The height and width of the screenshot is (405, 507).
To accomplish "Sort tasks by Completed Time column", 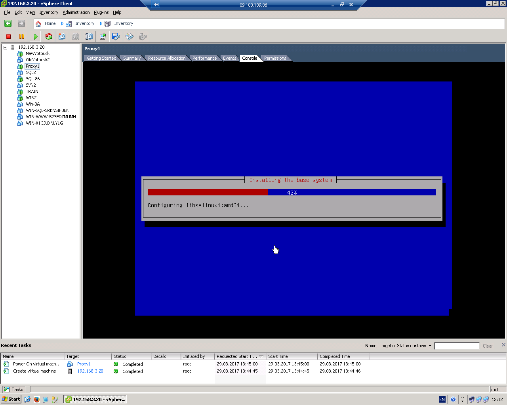I will (x=343, y=356).
